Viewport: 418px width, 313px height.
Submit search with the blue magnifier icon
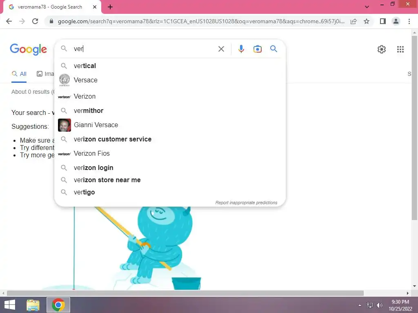(x=273, y=49)
